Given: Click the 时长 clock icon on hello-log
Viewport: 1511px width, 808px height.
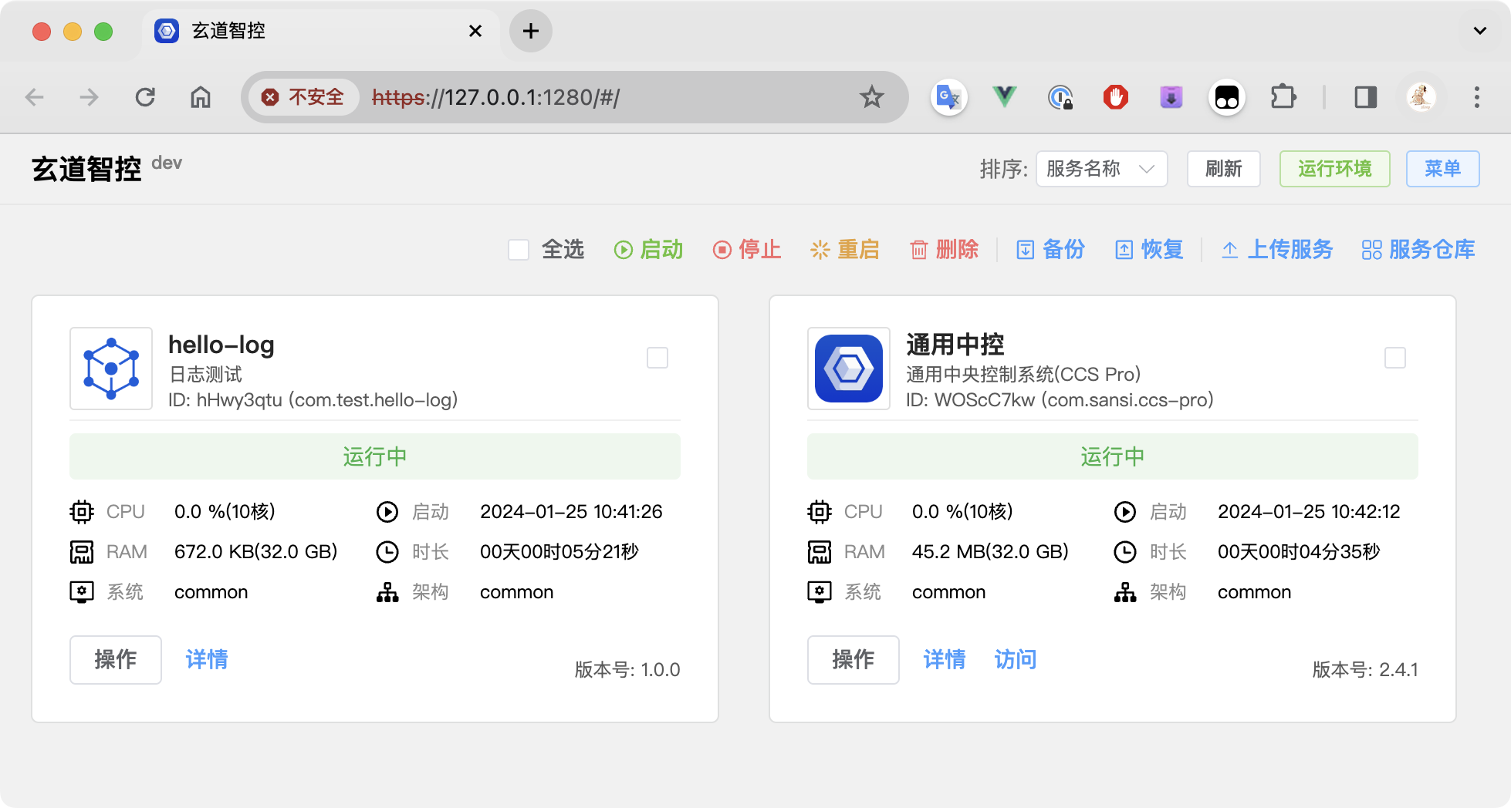Looking at the screenshot, I should [387, 552].
